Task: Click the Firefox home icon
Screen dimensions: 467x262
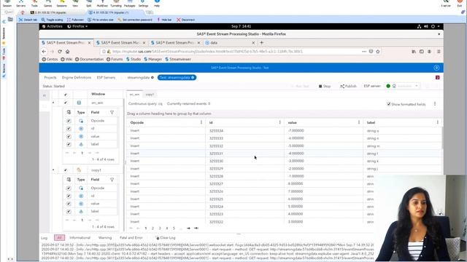Action: click(x=68, y=52)
